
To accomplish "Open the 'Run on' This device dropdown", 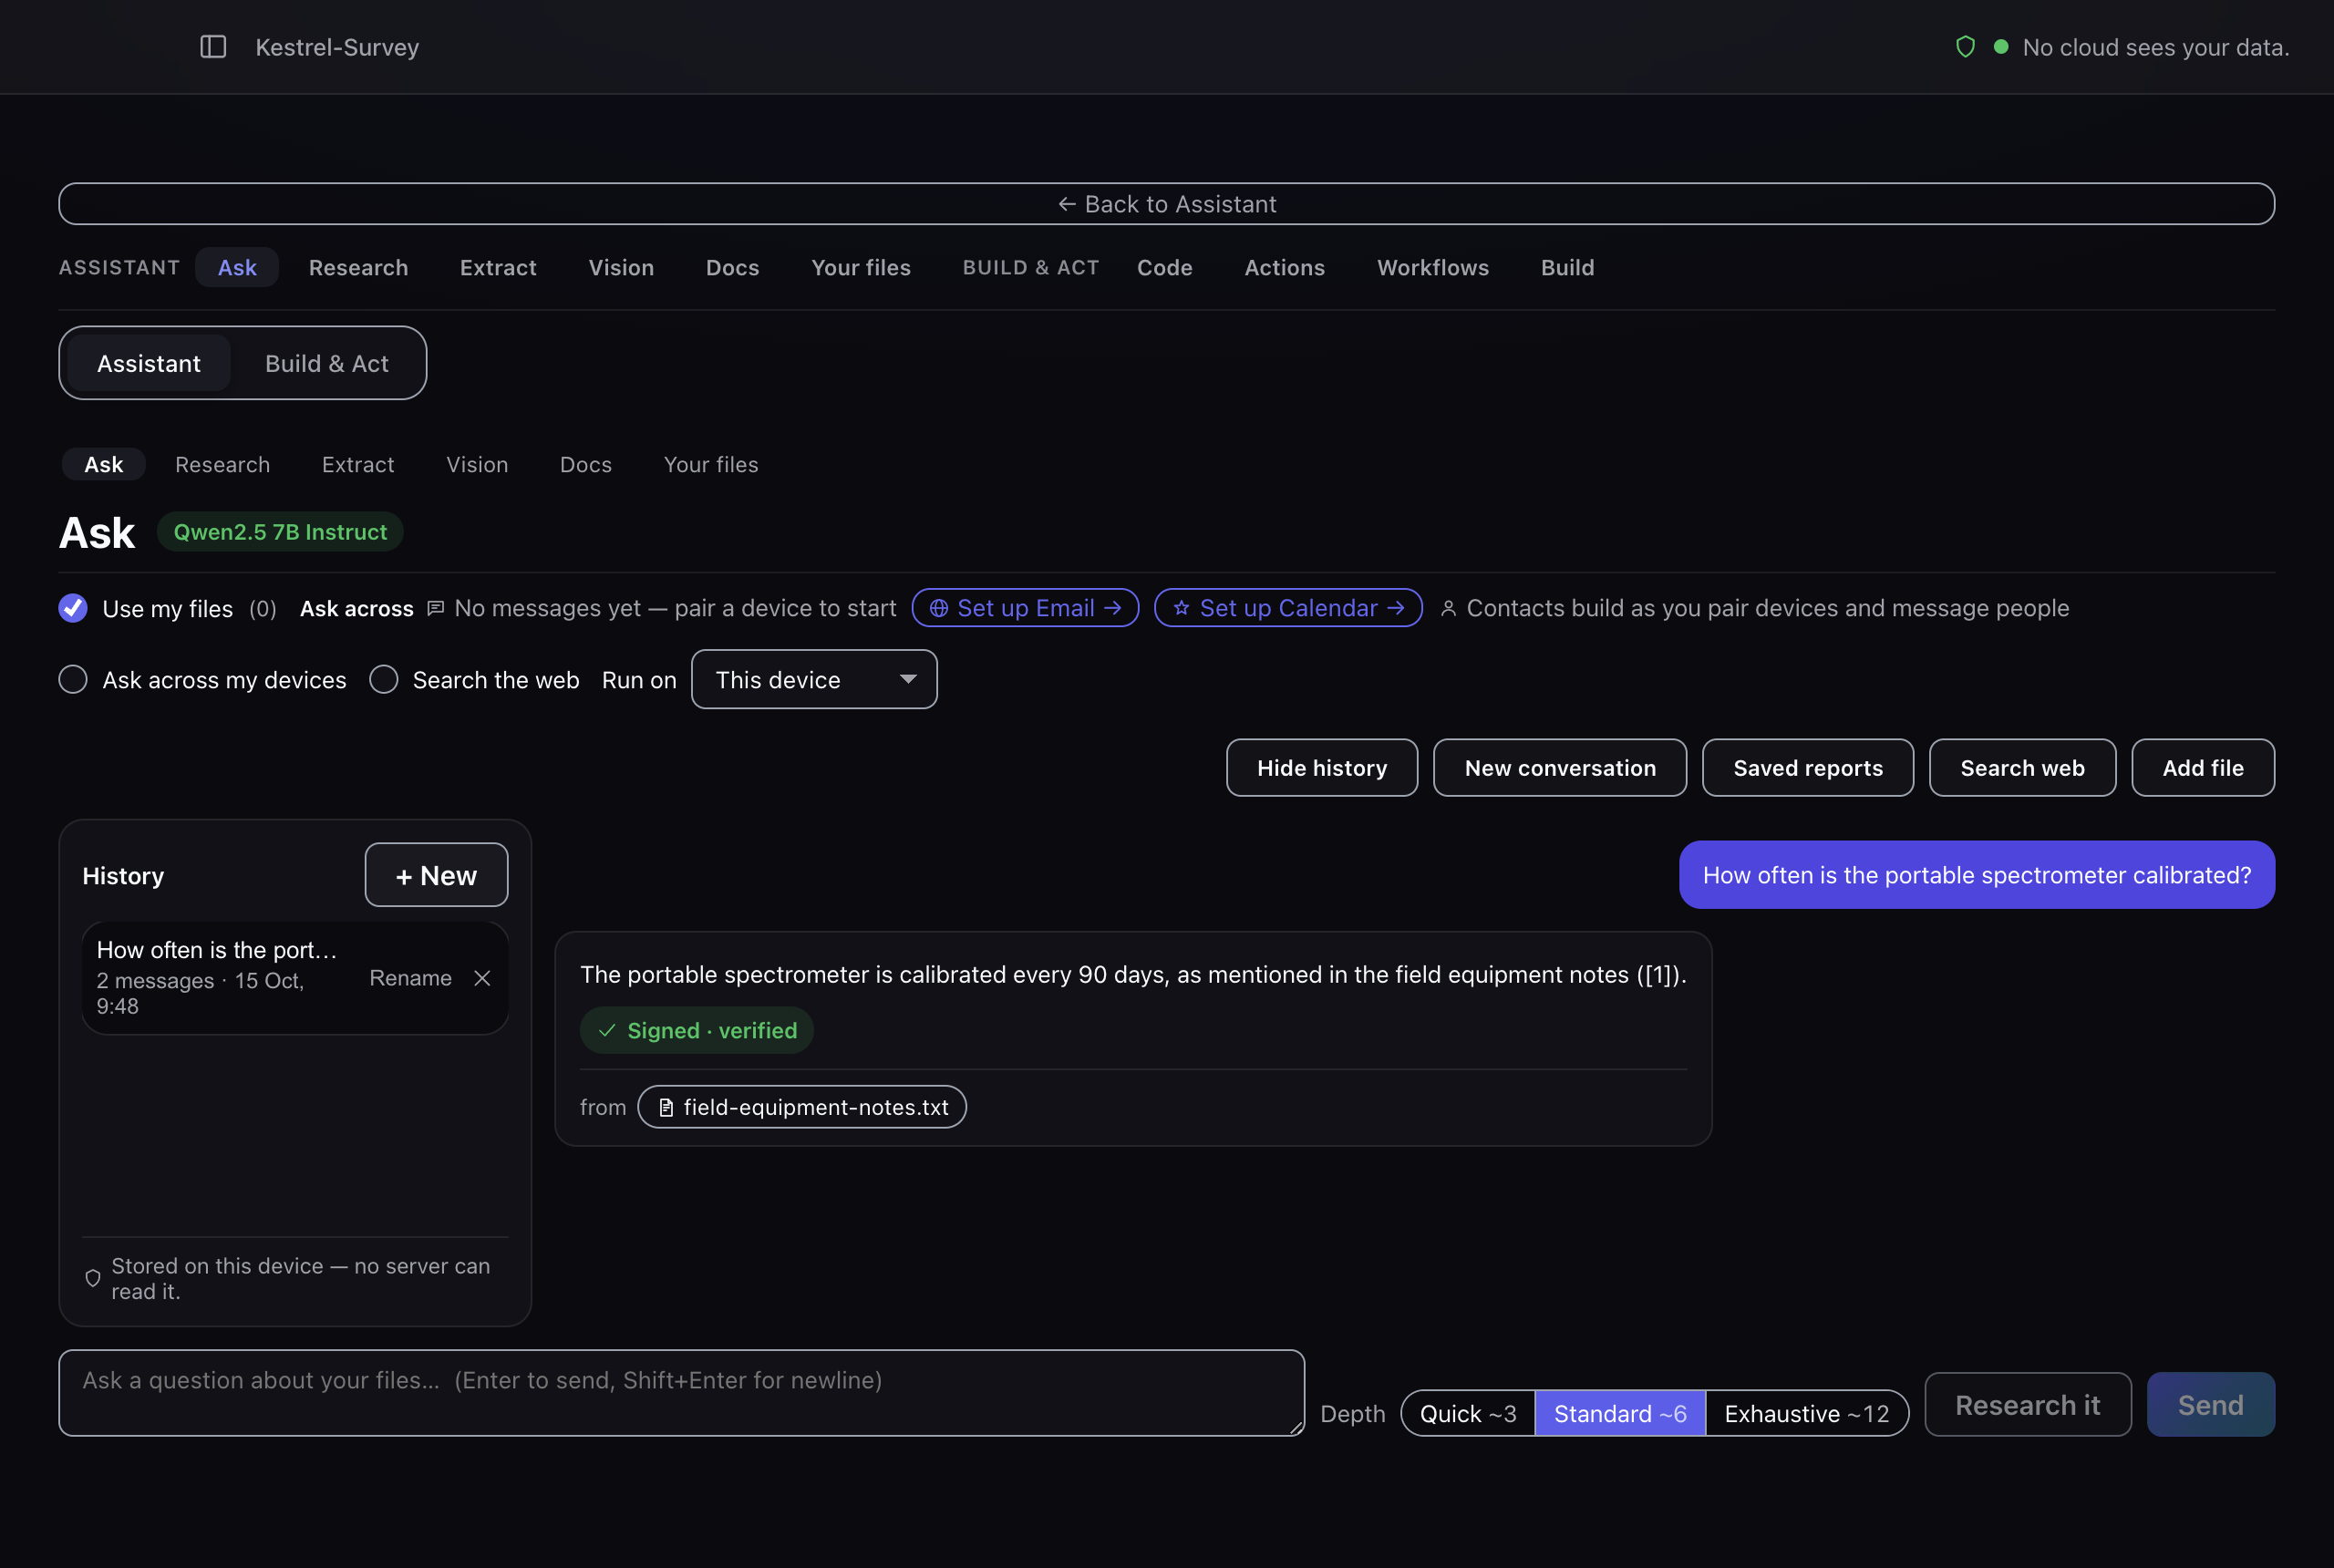I will 814,680.
